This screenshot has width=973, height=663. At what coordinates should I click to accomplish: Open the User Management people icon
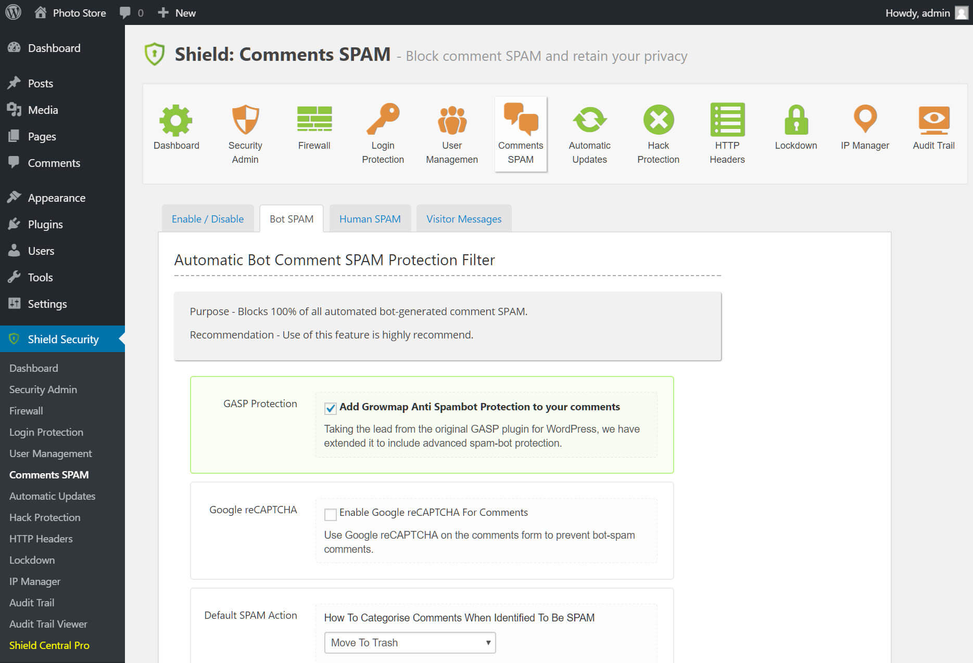[452, 120]
